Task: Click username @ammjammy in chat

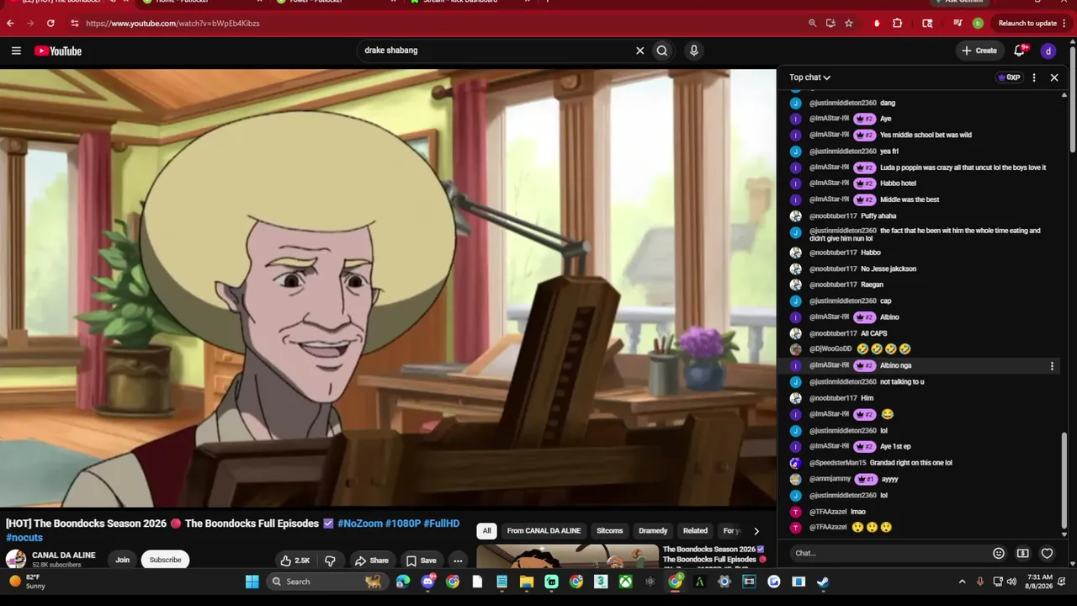Action: click(830, 480)
